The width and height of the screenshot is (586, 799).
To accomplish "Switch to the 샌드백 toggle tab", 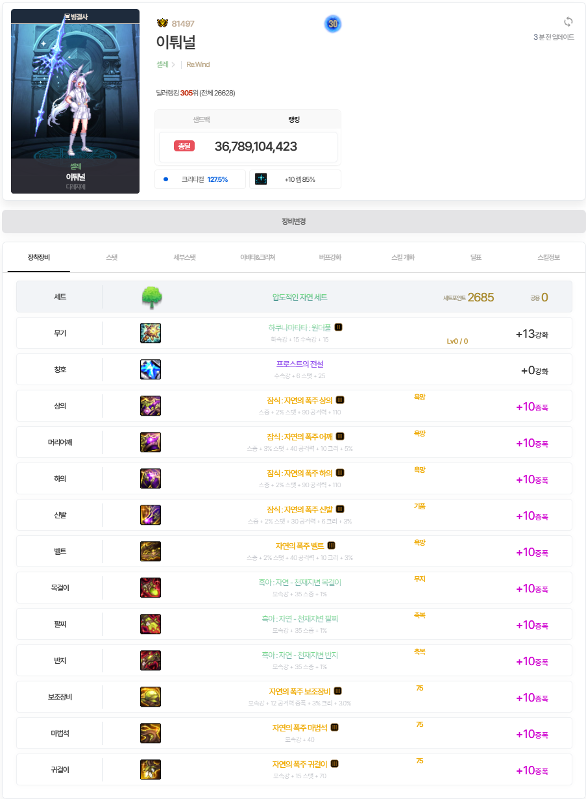I will 201,120.
